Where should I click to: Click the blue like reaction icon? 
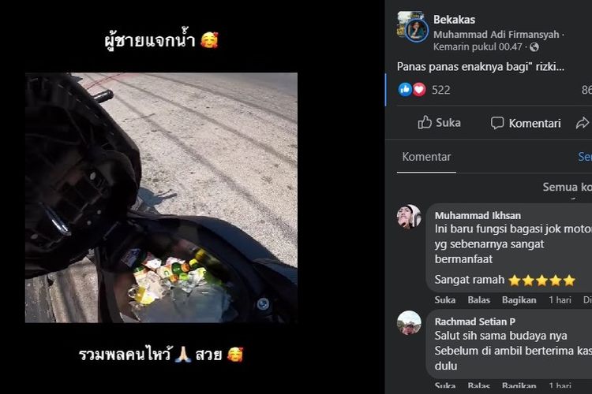pyautogui.click(x=405, y=90)
